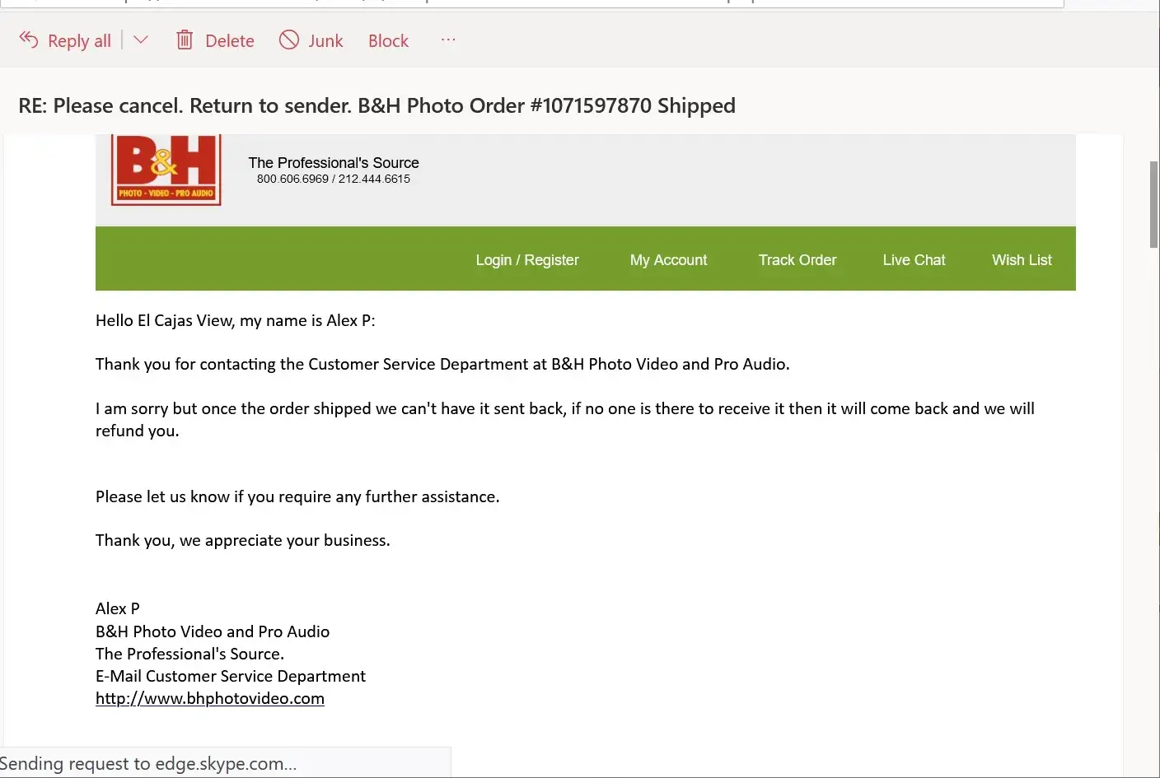
Task: Click the Delete trash can icon
Action: (x=185, y=40)
